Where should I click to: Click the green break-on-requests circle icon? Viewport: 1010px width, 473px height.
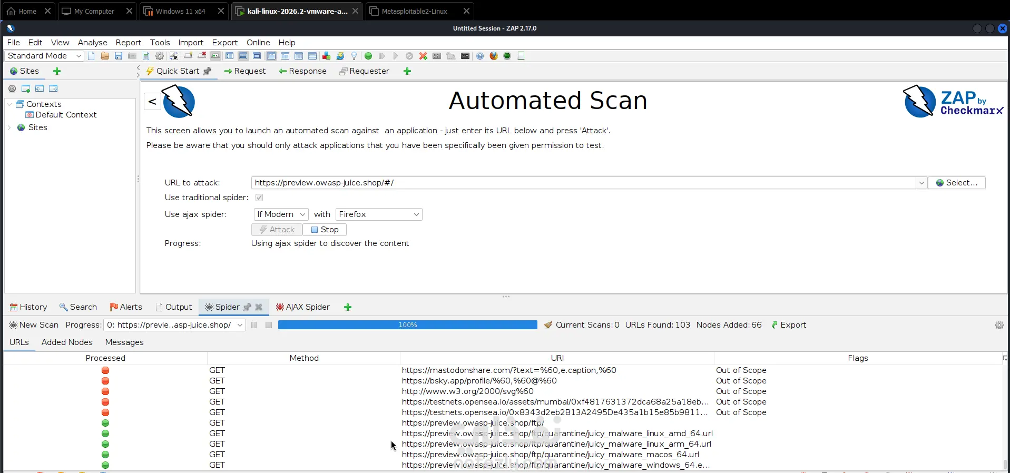point(368,56)
